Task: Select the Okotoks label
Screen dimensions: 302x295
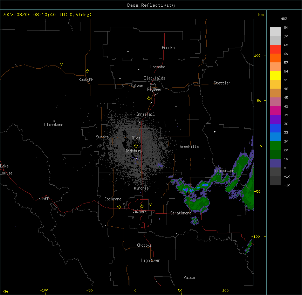Action: pos(144,245)
